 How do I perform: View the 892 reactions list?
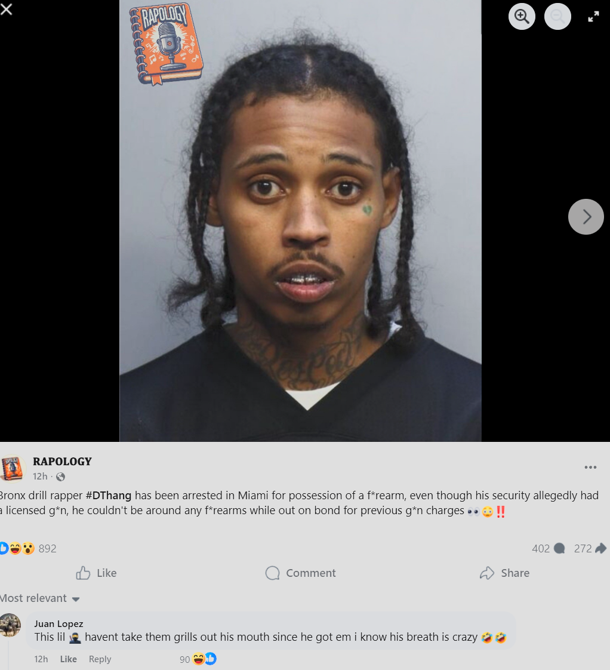click(28, 548)
